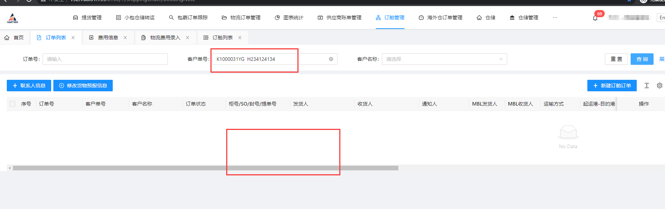Click the 查询 search button
665x209 pixels.
point(642,59)
